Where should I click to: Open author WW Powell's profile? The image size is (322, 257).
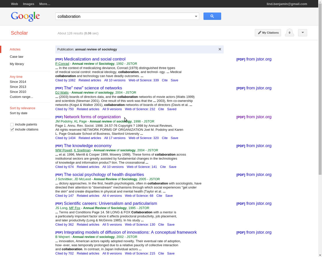(x=64, y=150)
